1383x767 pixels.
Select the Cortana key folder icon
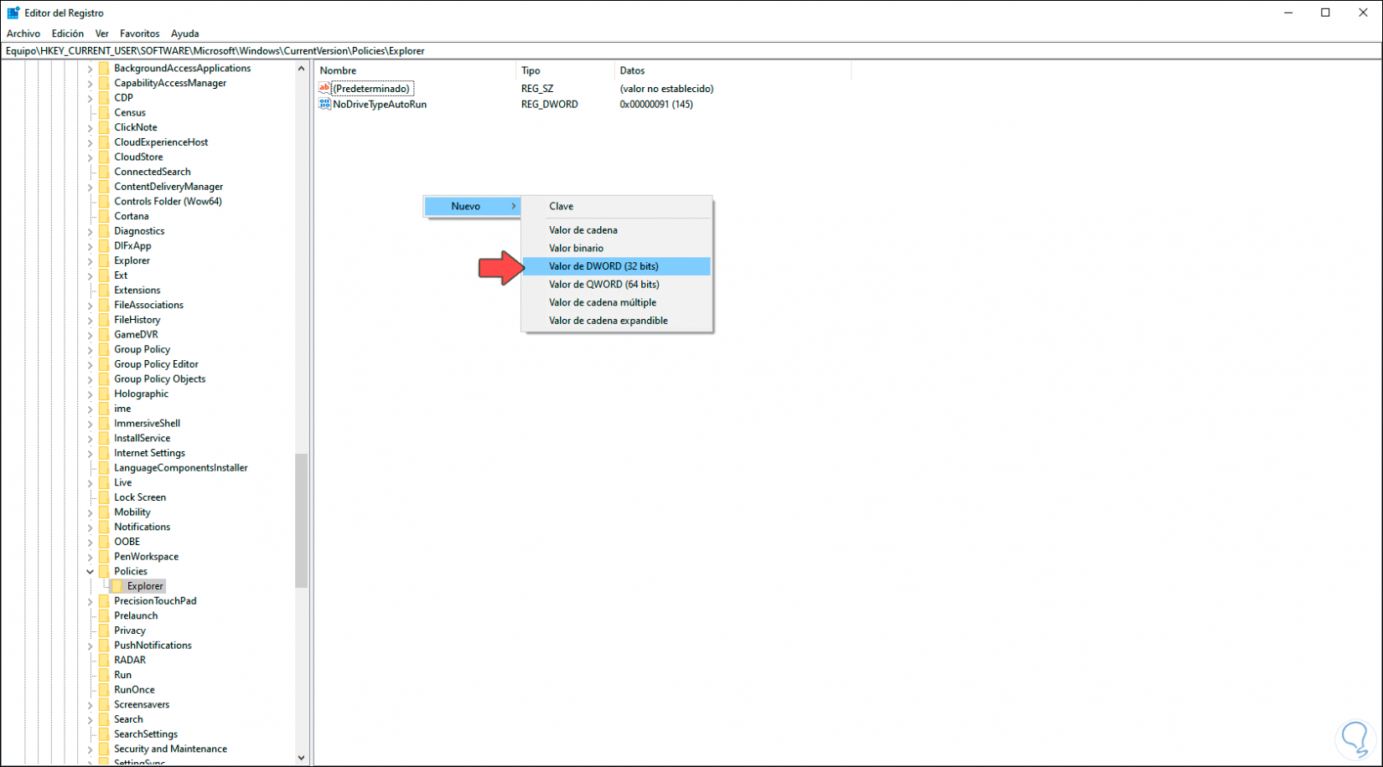(104, 216)
